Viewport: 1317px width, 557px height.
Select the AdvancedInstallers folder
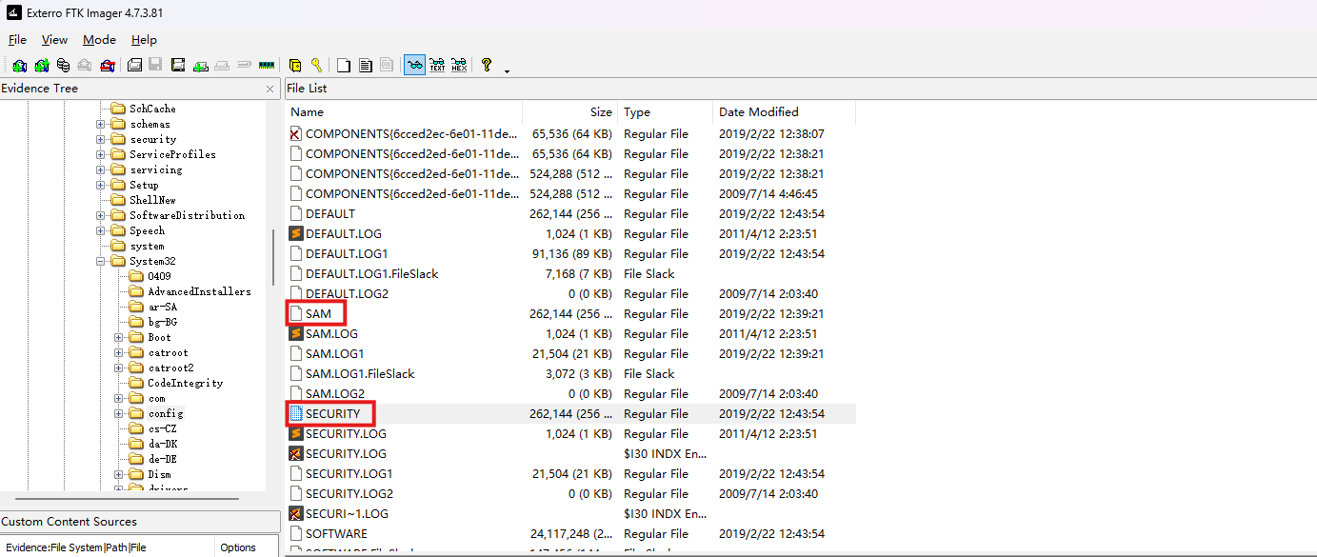[199, 291]
